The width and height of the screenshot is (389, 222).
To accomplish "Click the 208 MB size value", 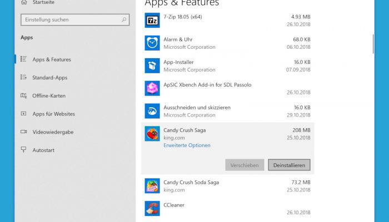I will pos(301,130).
